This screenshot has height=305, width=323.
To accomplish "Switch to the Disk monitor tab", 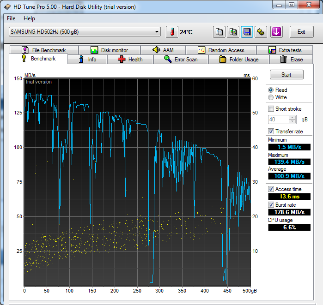I will pos(110,50).
